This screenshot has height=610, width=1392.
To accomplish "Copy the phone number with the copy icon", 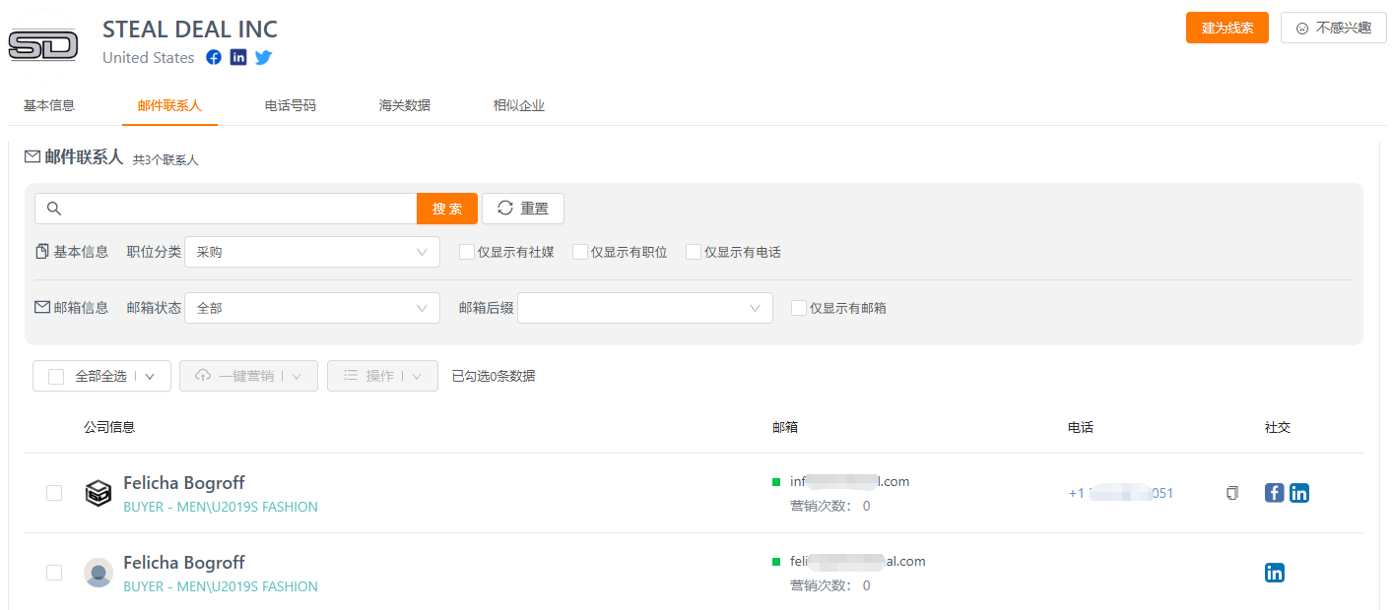I will pos(1231,493).
